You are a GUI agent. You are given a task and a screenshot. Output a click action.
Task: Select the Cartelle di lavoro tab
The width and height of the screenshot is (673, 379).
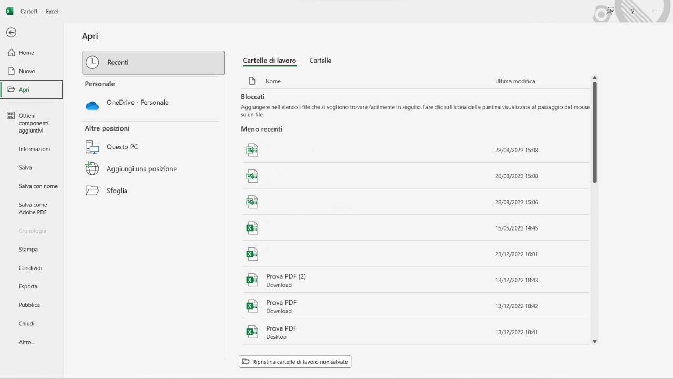(x=269, y=61)
